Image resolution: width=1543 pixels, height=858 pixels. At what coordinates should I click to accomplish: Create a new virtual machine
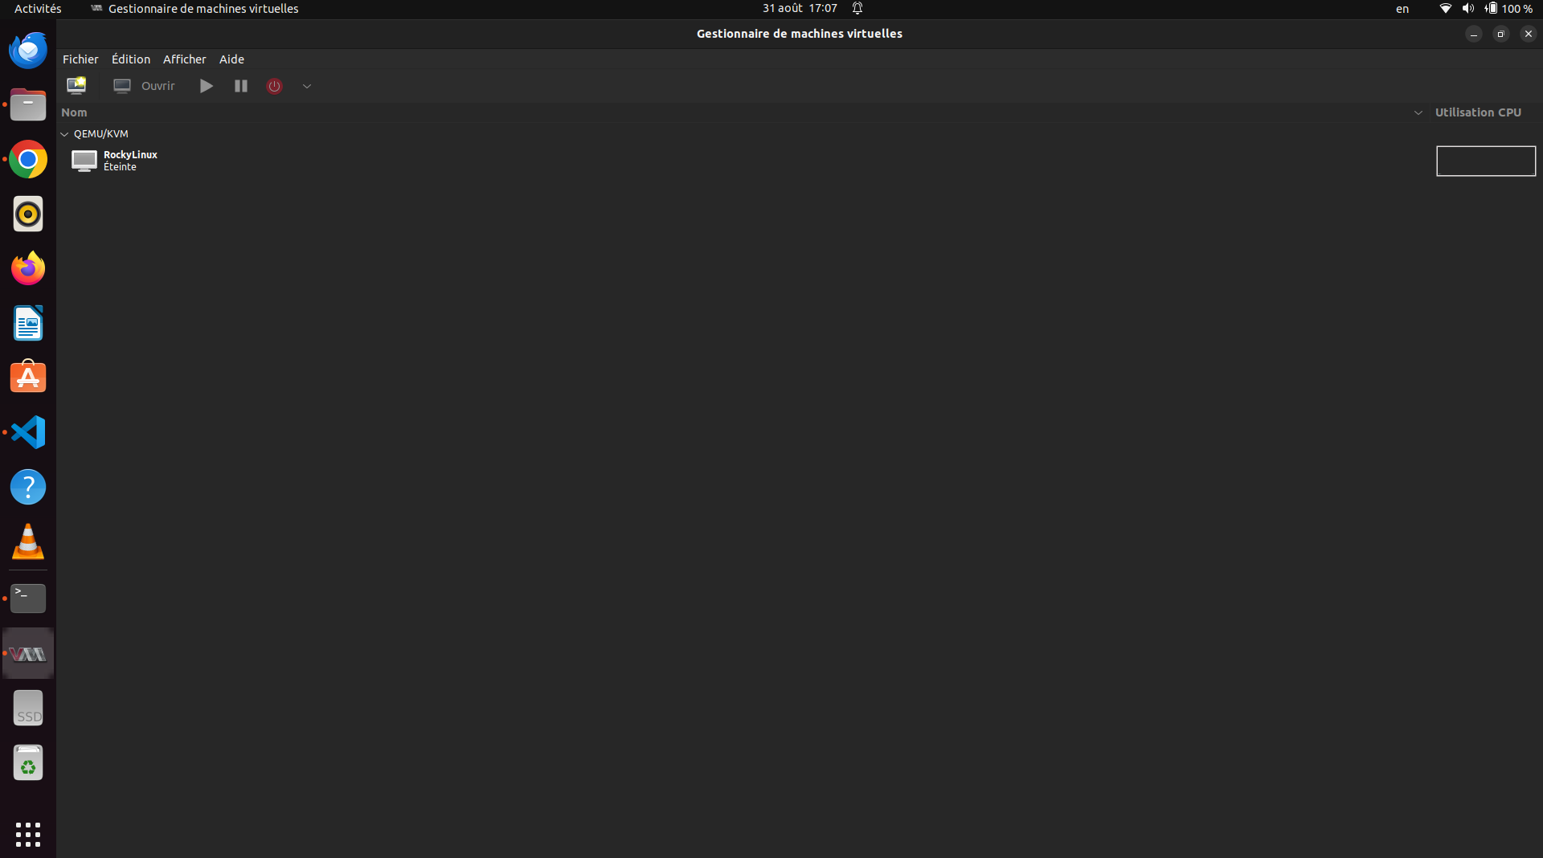(x=76, y=86)
